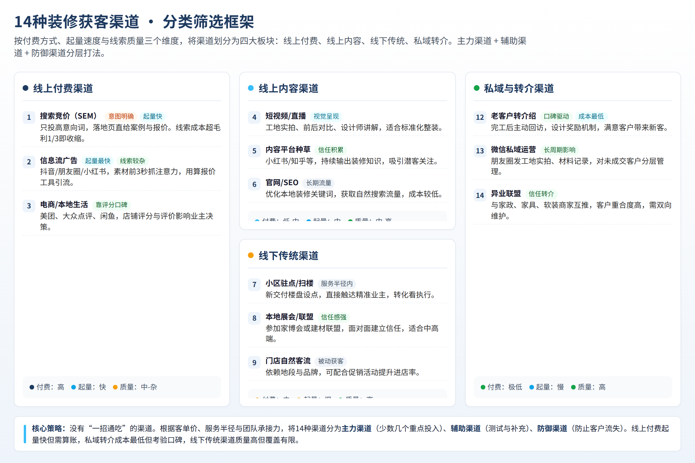
Task: Click the title 老客户转介绍
Action: tap(513, 116)
